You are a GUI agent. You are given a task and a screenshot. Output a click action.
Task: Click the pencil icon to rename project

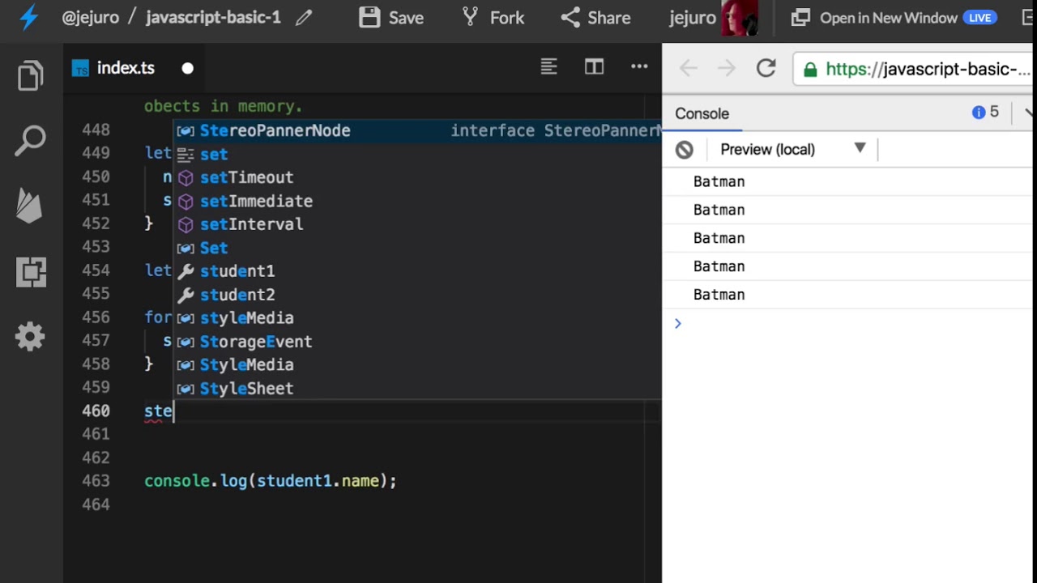point(304,18)
